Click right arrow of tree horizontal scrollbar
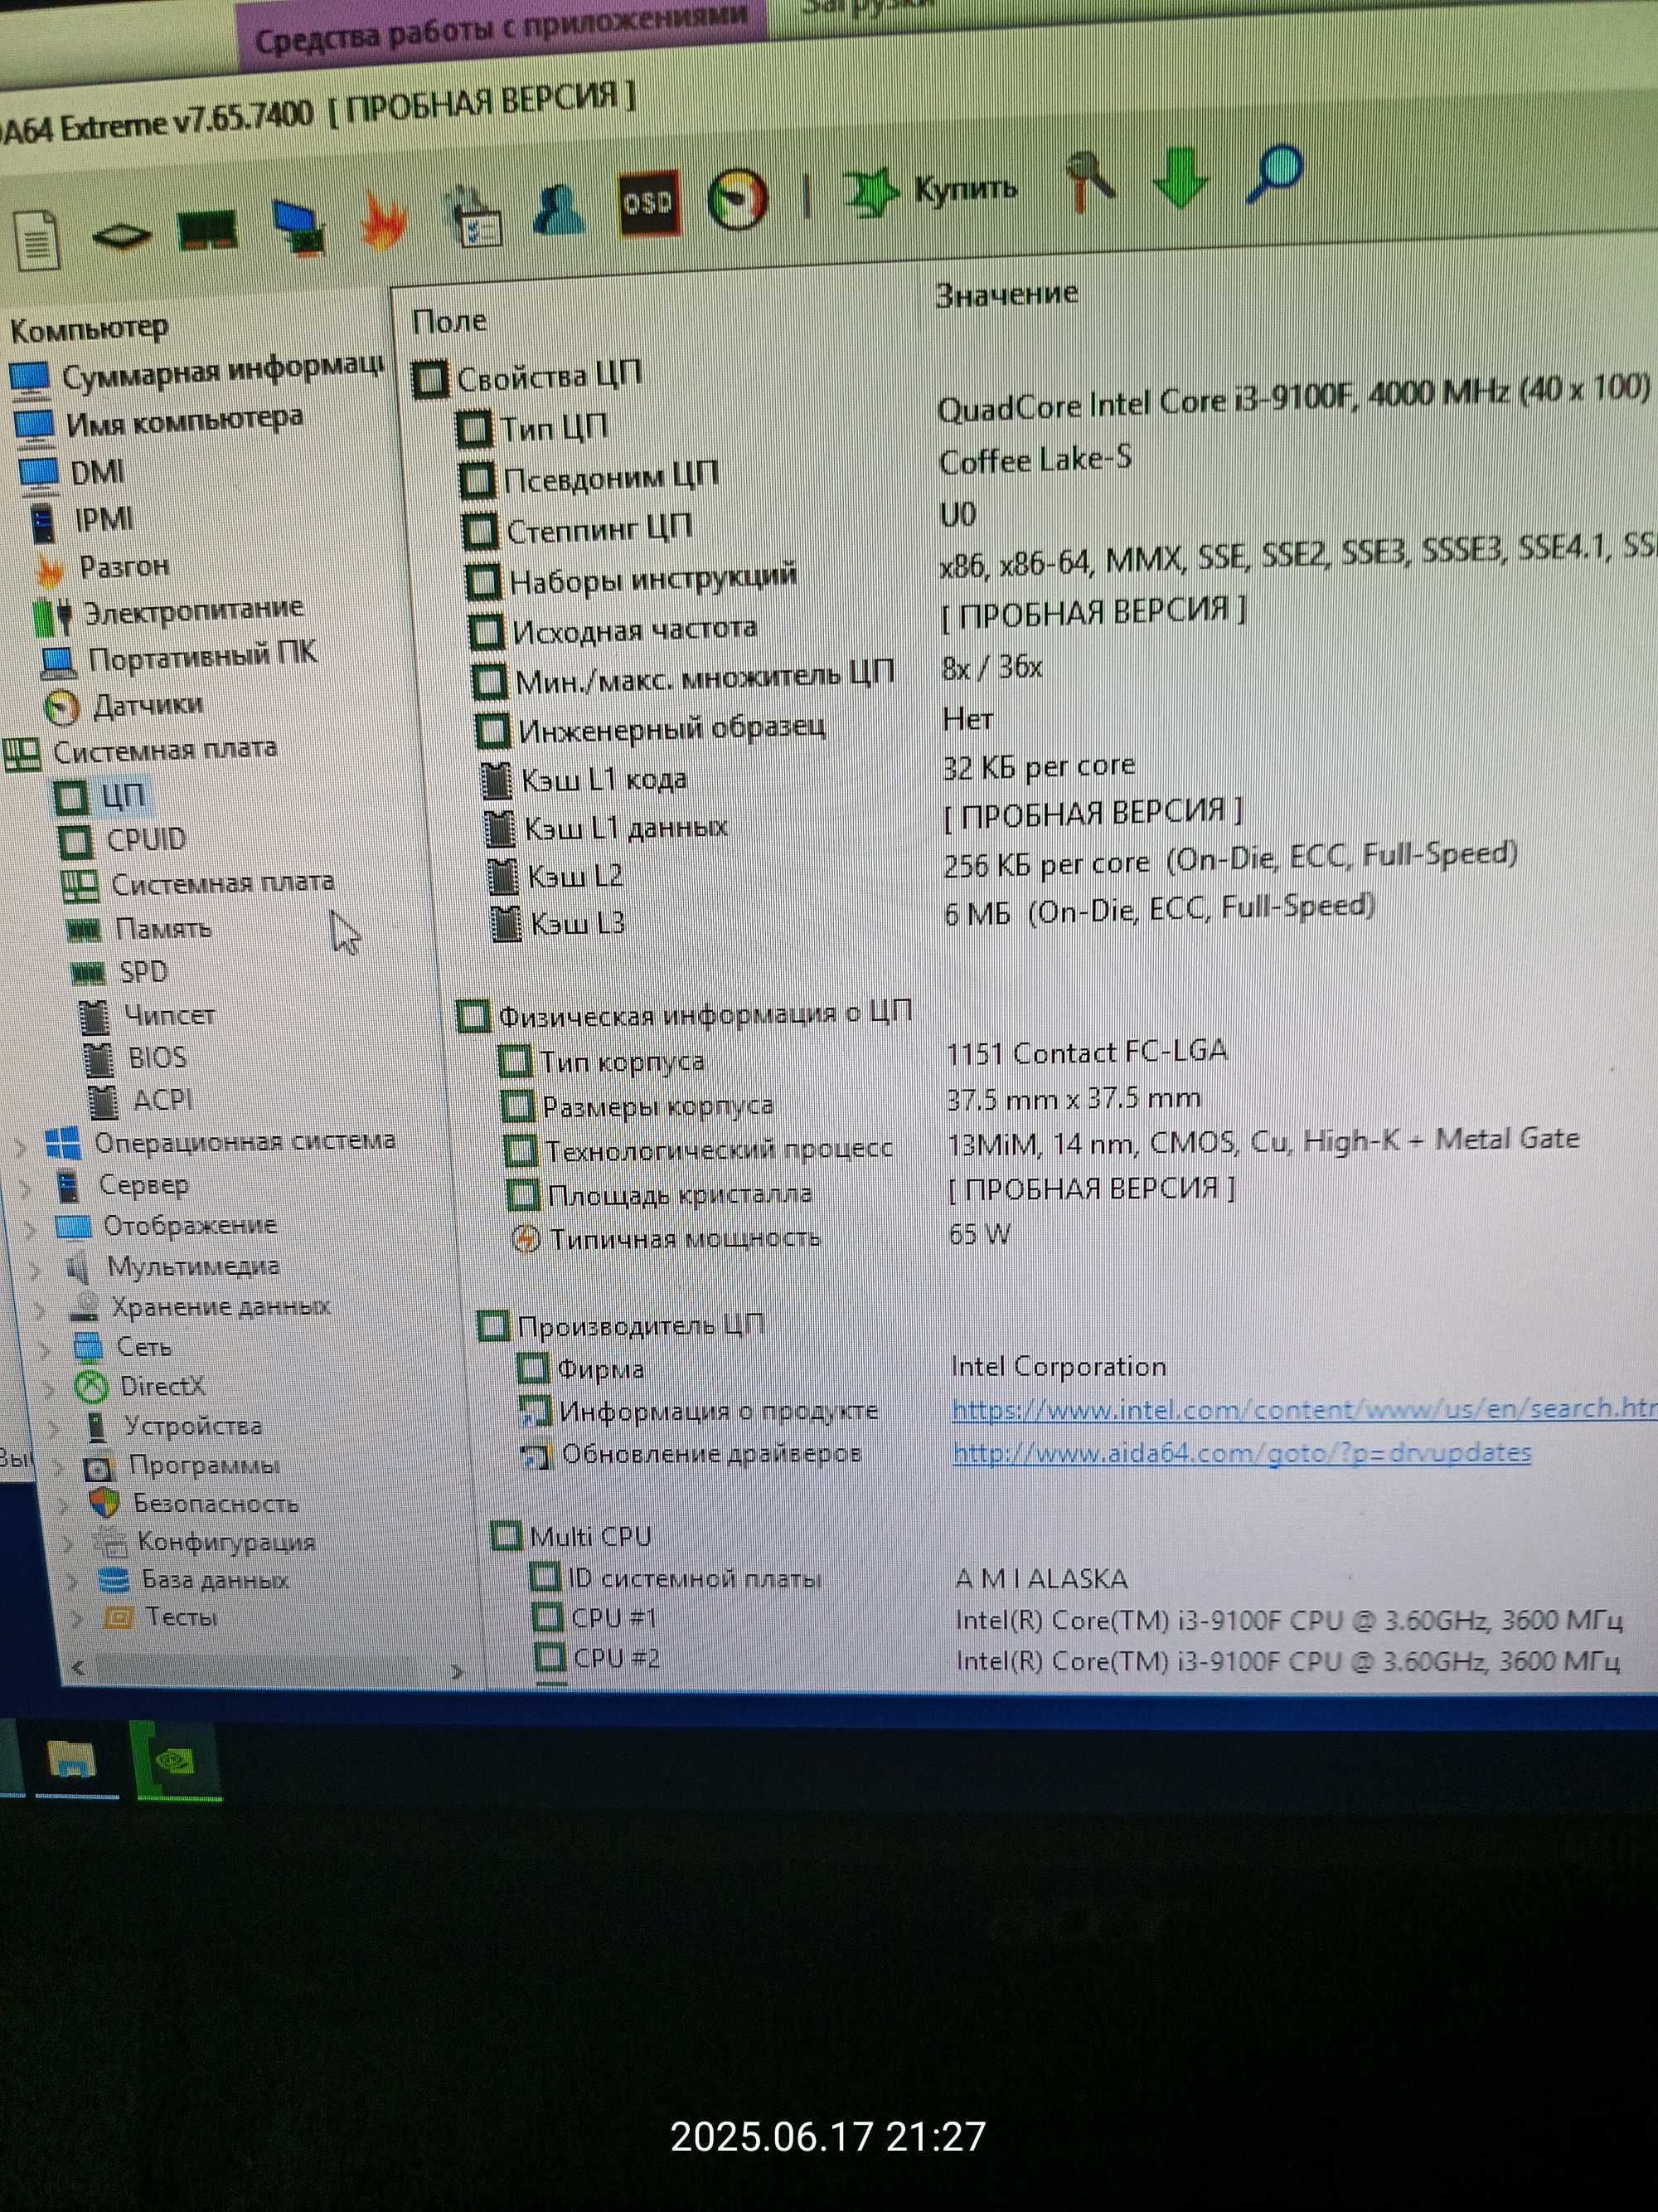 (457, 1671)
